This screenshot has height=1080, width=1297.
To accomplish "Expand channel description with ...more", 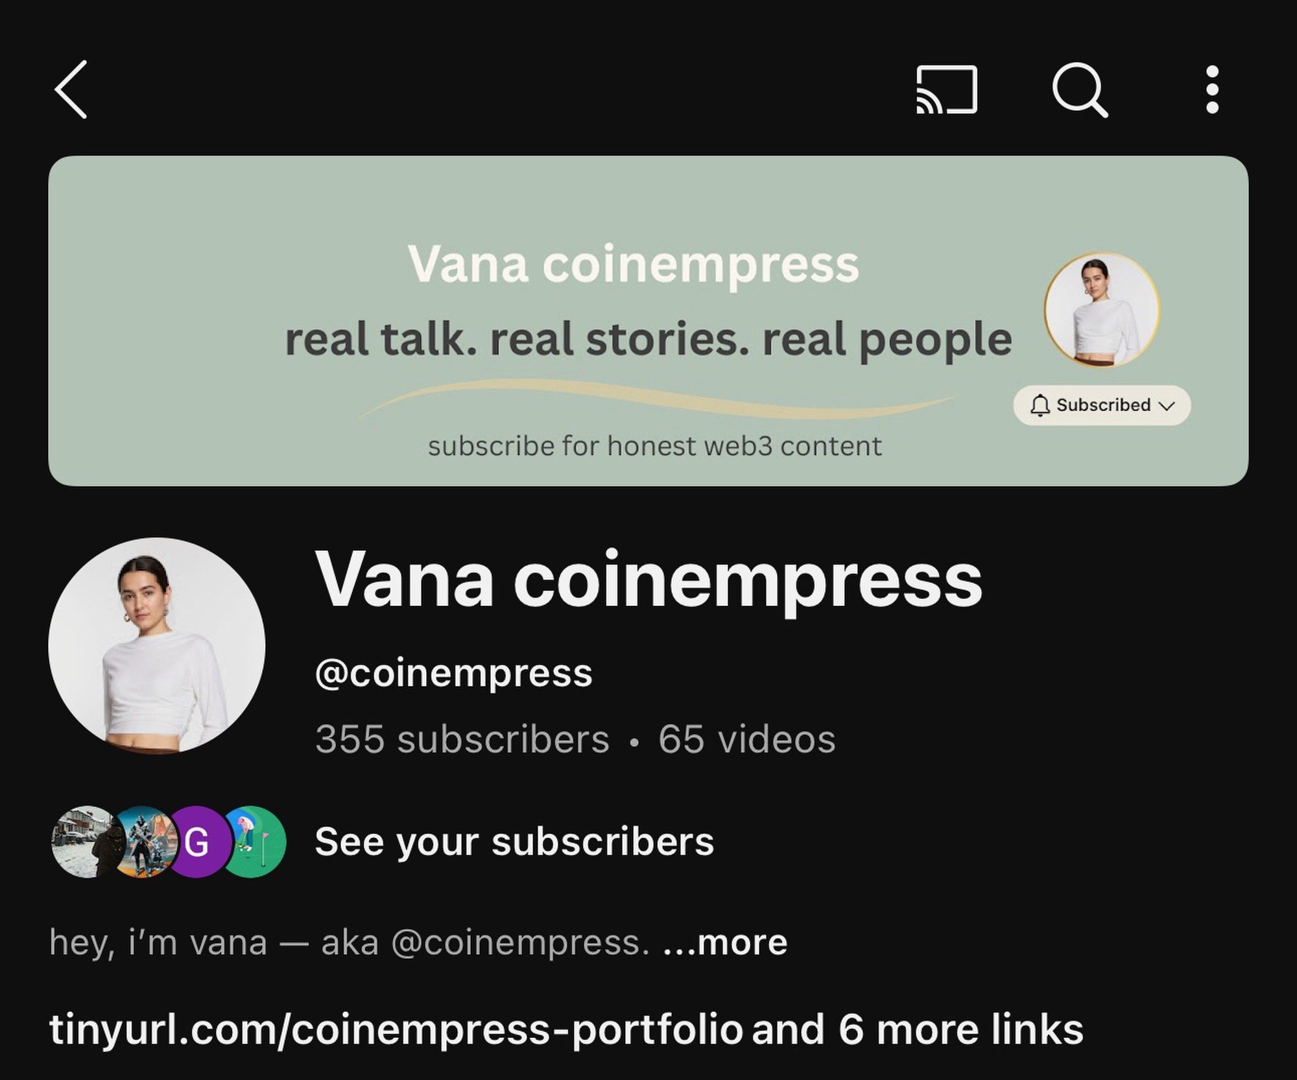I will [x=725, y=942].
